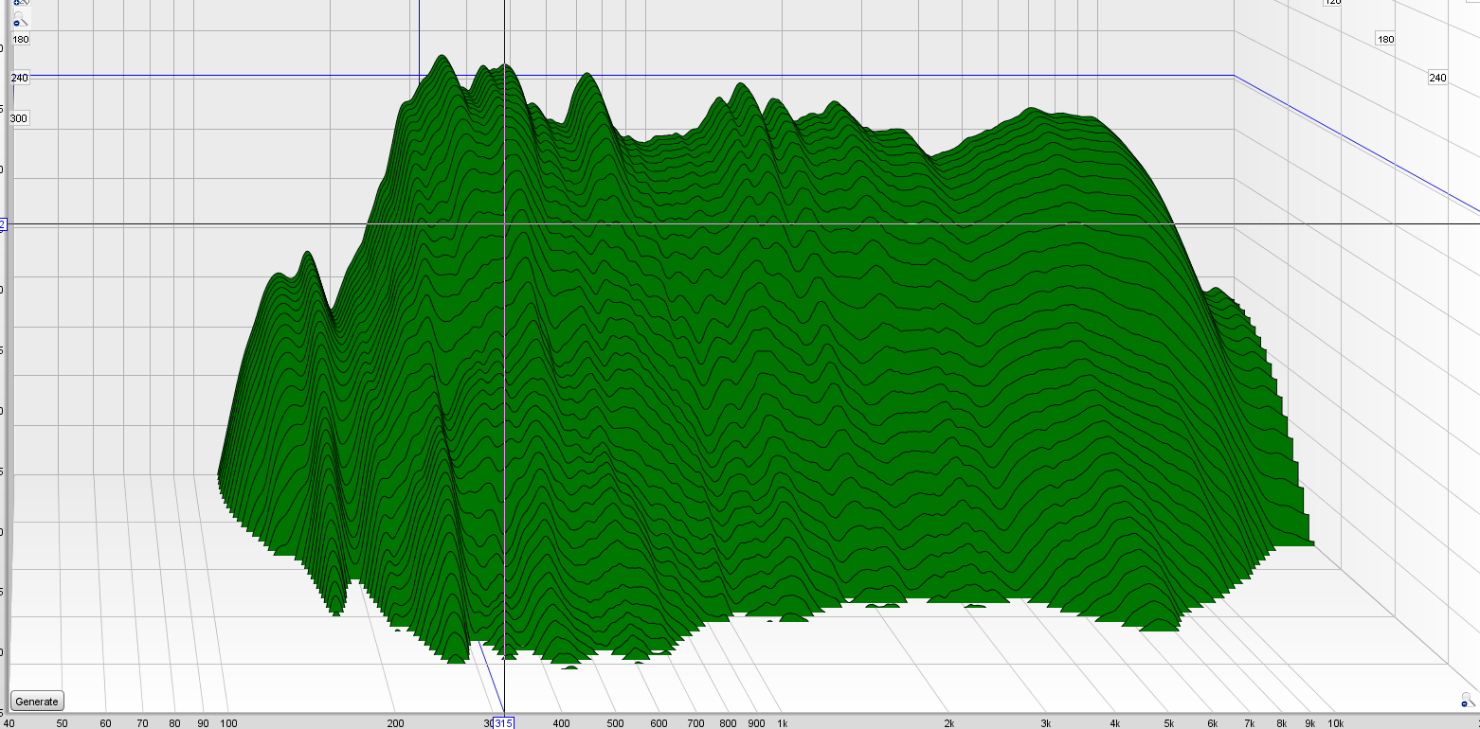
Task: Click the 40 Hz mark on frequency axis
Action: tap(9, 723)
